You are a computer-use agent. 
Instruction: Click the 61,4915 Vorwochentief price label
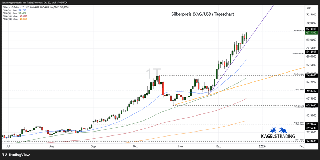pyautogui.click(x=311, y=52)
